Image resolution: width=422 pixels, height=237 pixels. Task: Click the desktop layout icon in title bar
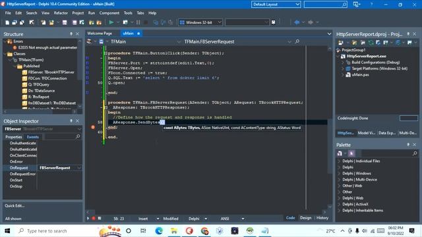pos(356,5)
